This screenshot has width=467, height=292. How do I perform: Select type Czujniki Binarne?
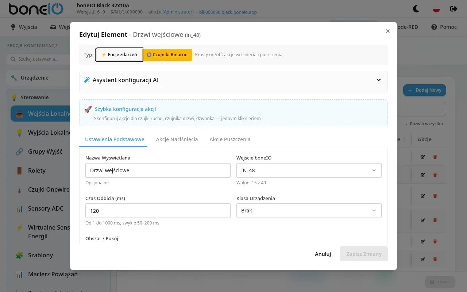167,55
